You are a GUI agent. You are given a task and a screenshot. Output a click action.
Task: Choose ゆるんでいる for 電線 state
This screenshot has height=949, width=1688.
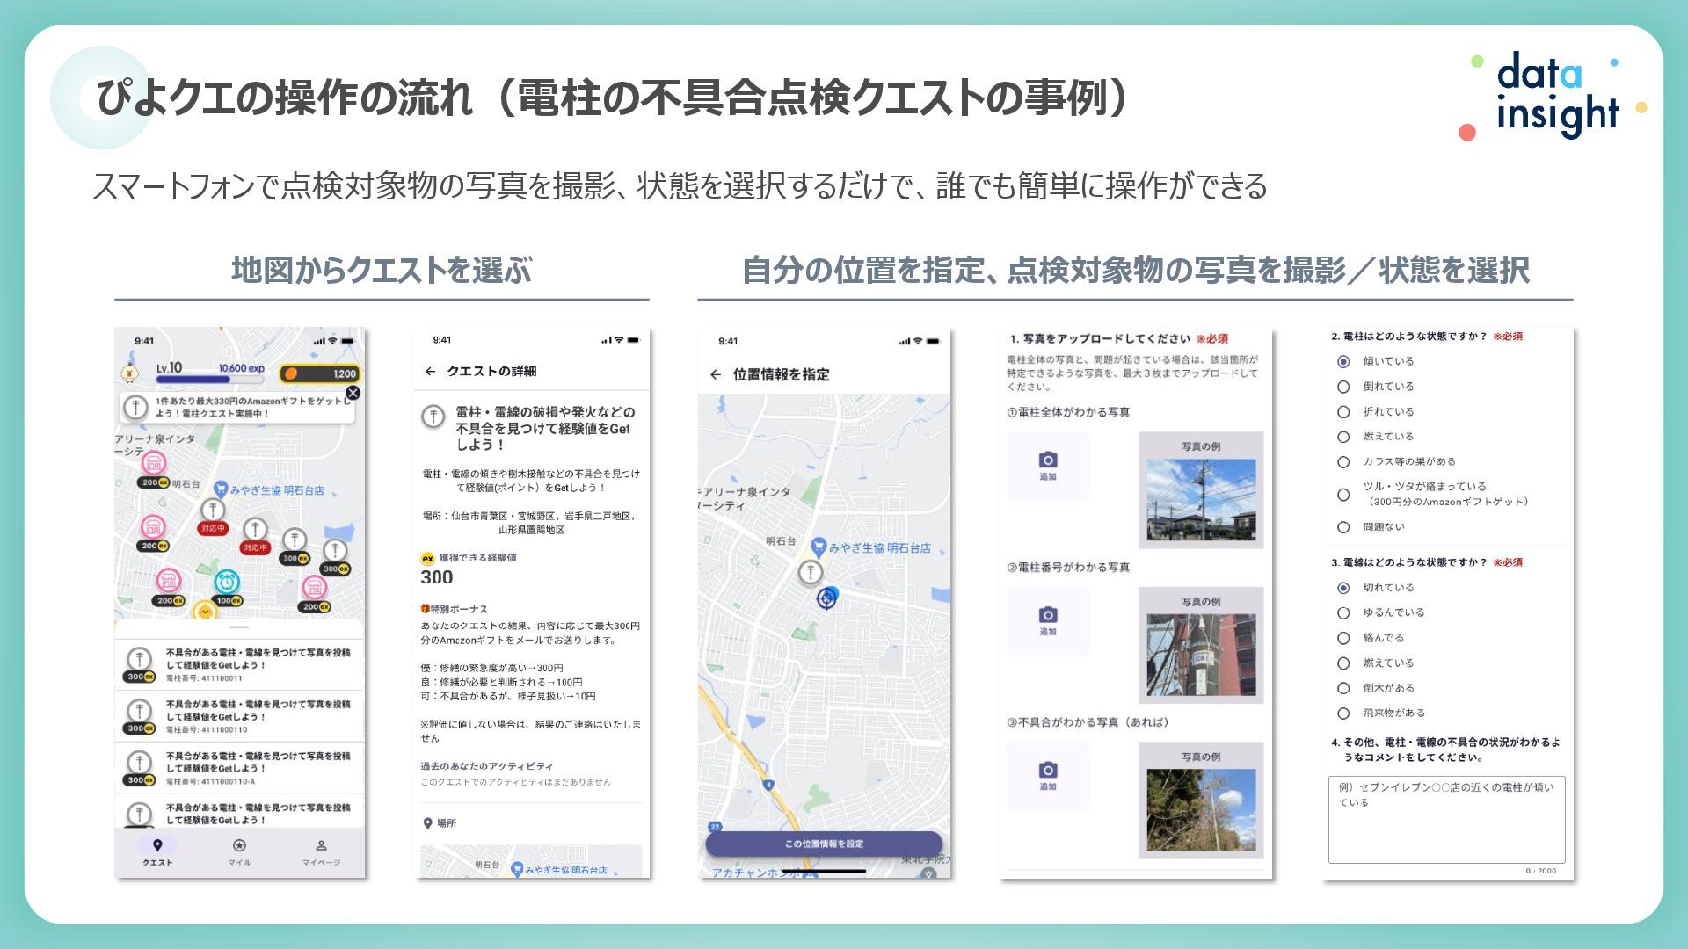coord(1343,612)
